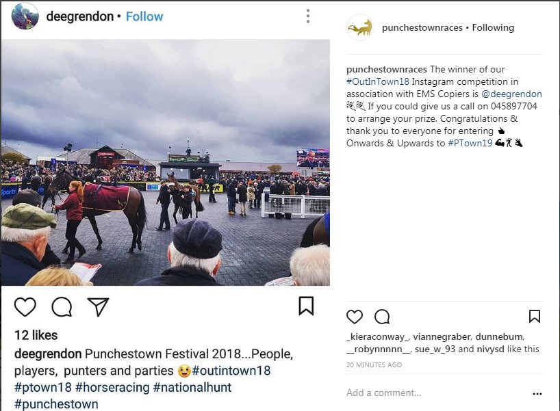
Task: Open the #OutInTown18 hashtag link
Action: pos(377,81)
